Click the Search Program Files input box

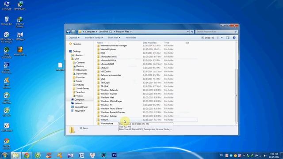click(215, 32)
